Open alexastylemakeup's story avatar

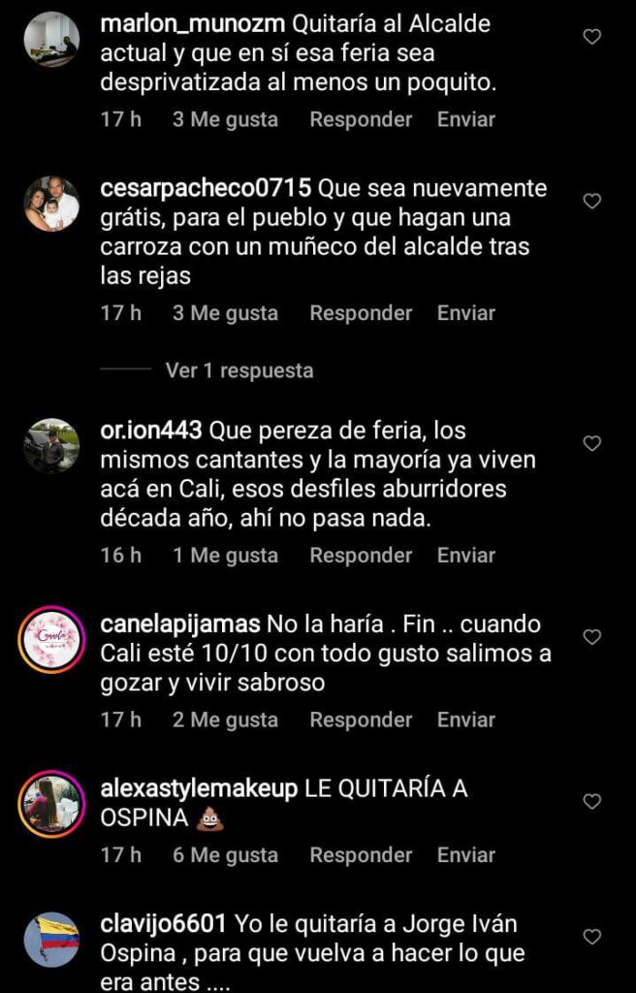(x=52, y=804)
